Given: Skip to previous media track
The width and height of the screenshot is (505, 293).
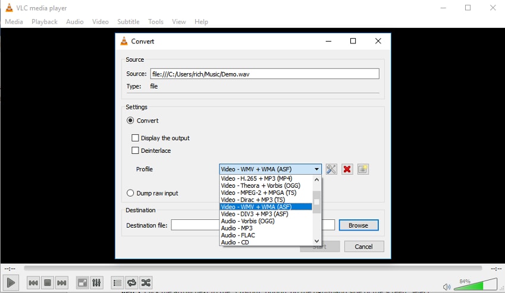Looking at the screenshot, I should pos(33,283).
